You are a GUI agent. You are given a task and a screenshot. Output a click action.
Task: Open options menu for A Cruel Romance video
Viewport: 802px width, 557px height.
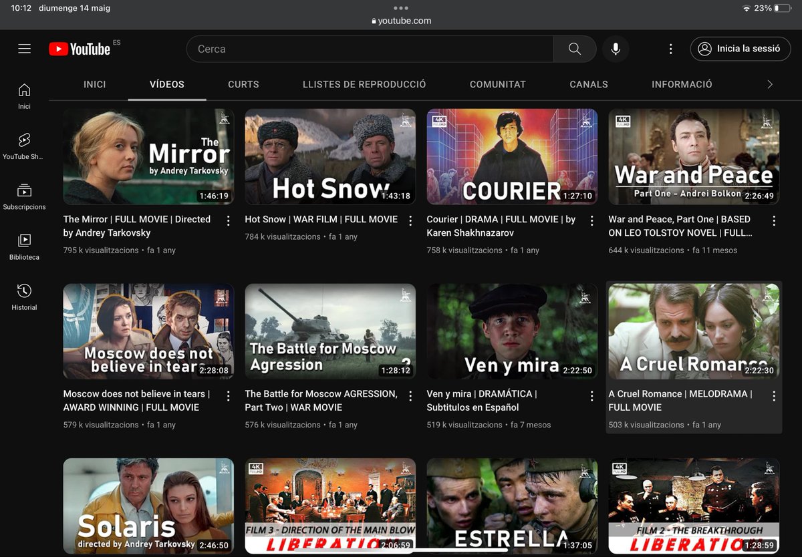[x=774, y=395]
